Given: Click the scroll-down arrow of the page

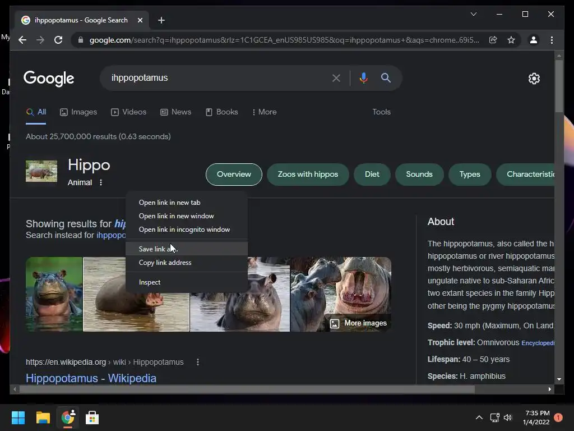Looking at the screenshot, I should (559, 379).
